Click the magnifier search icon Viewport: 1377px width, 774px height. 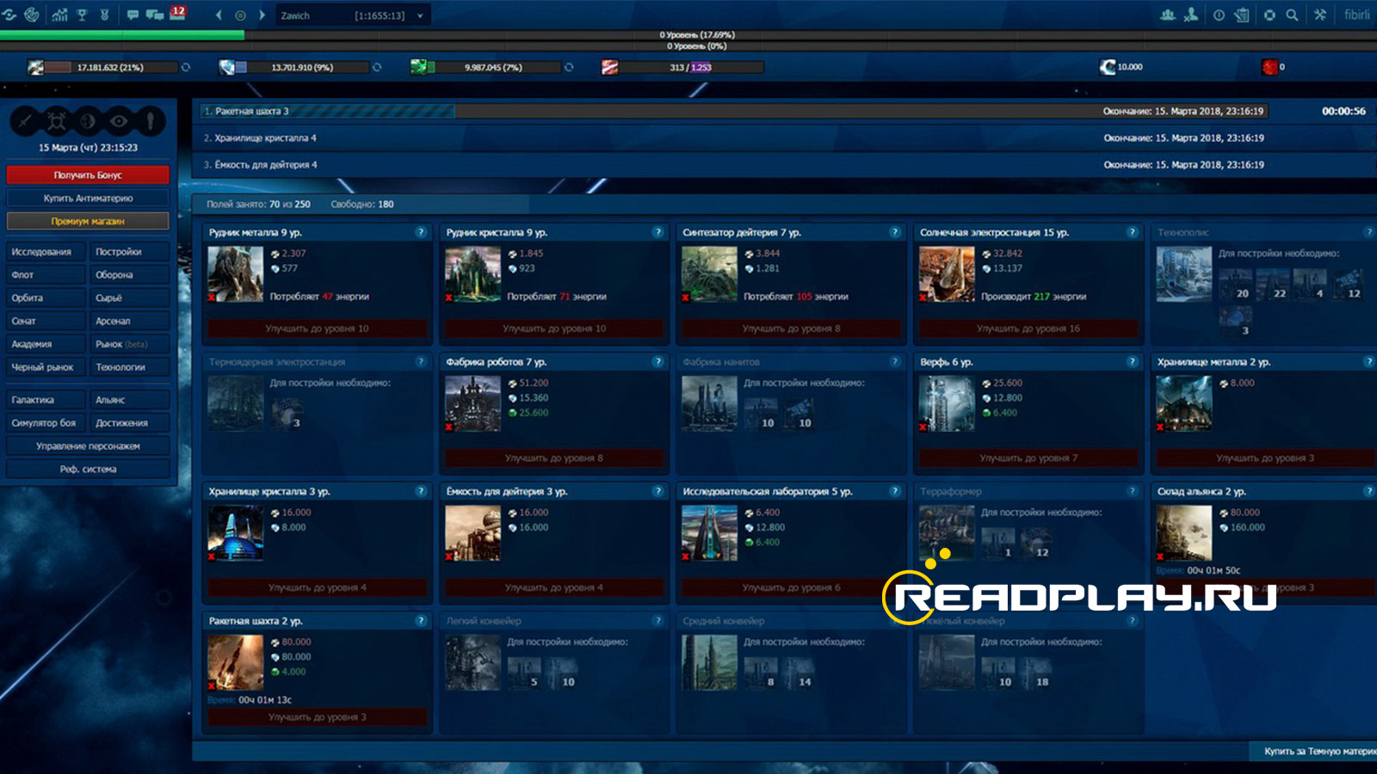(1292, 15)
